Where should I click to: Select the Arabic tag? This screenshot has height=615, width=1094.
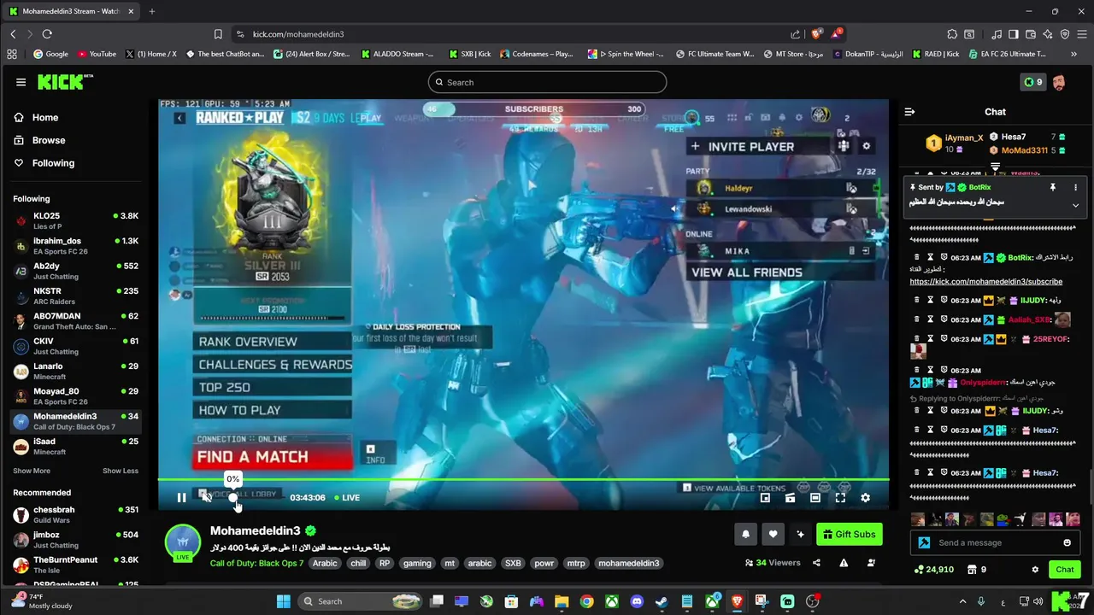coord(325,563)
